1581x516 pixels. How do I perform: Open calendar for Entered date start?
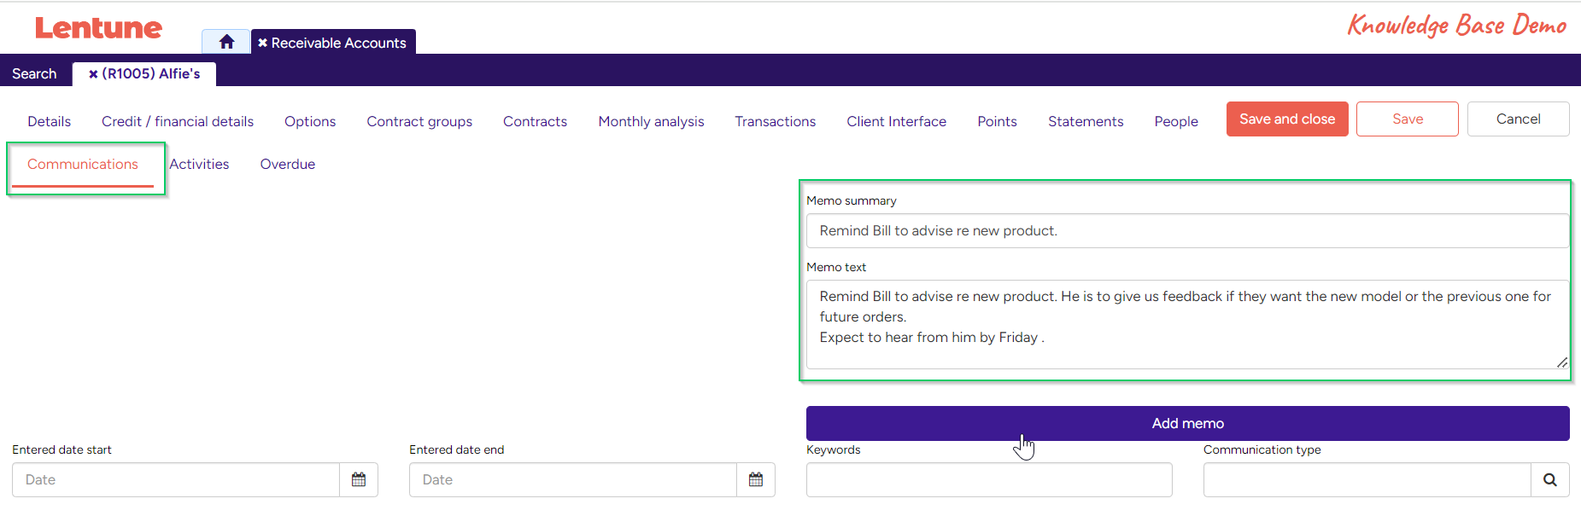[x=359, y=479]
